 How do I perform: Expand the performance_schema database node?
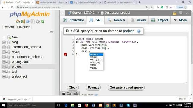(x=4, y=57)
